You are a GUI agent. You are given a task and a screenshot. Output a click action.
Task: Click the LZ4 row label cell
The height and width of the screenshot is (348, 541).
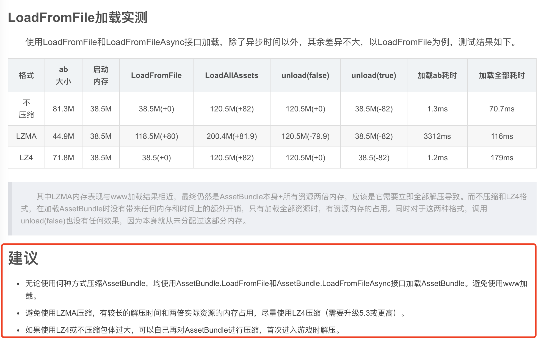pyautogui.click(x=26, y=158)
